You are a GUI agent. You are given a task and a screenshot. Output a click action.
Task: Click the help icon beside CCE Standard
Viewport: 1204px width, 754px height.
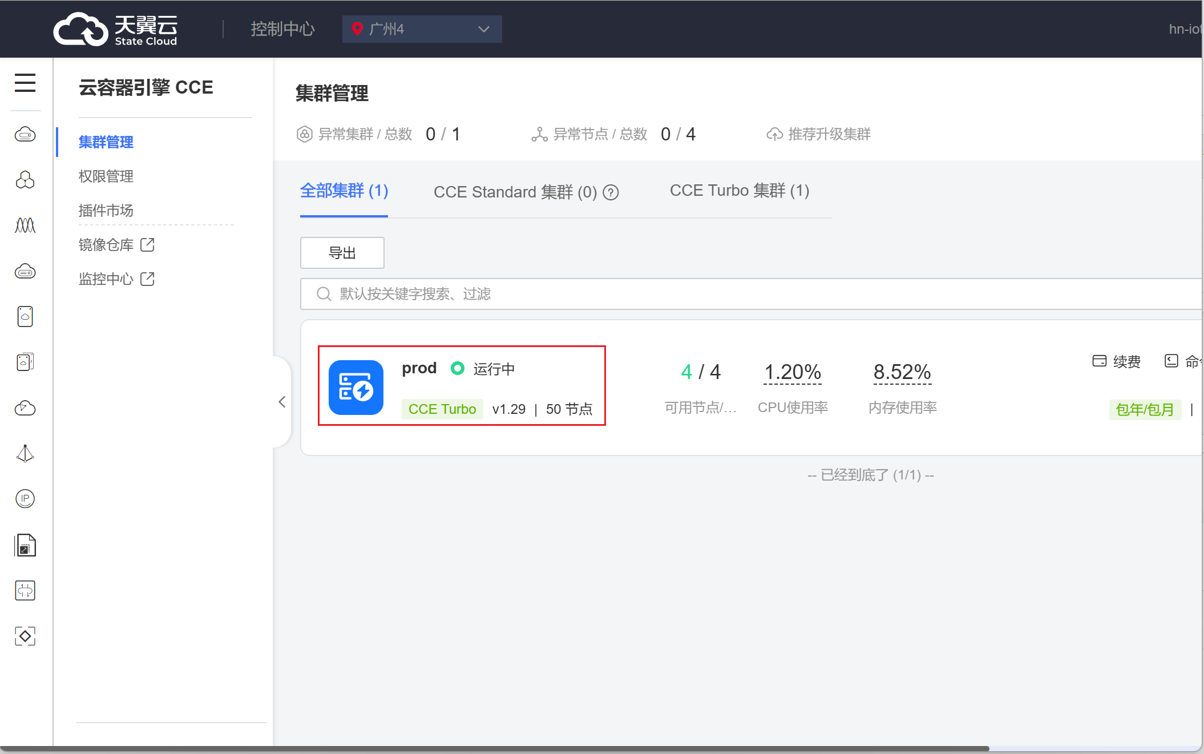pyautogui.click(x=611, y=193)
